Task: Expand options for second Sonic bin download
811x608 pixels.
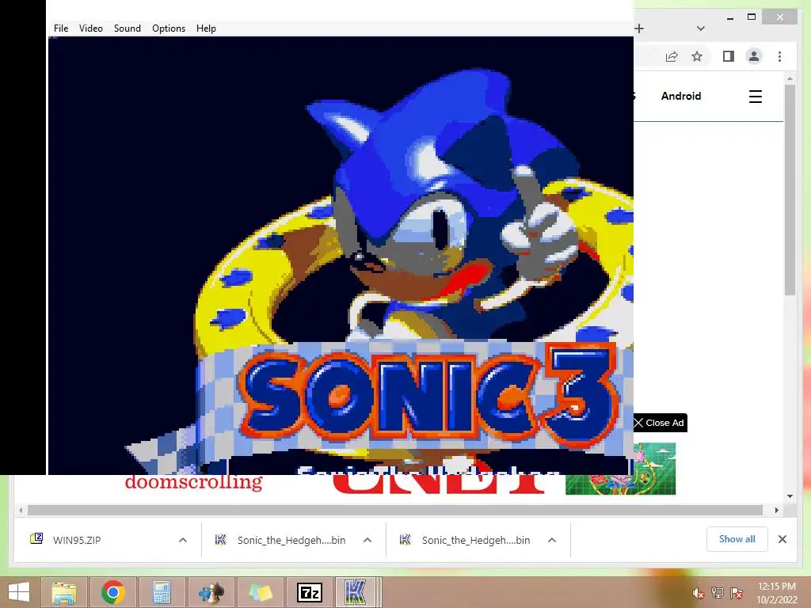Action: (552, 540)
